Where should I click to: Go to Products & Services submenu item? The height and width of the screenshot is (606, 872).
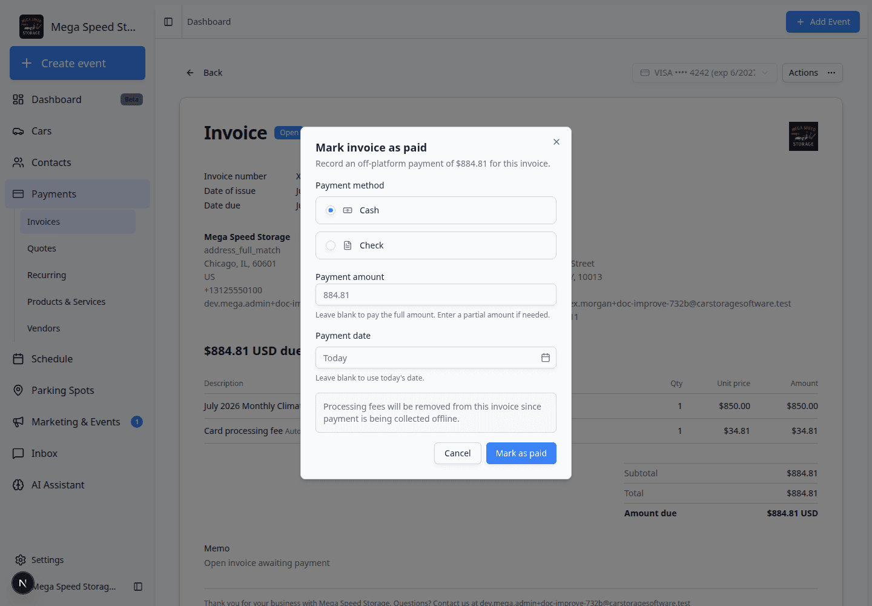[78, 302]
